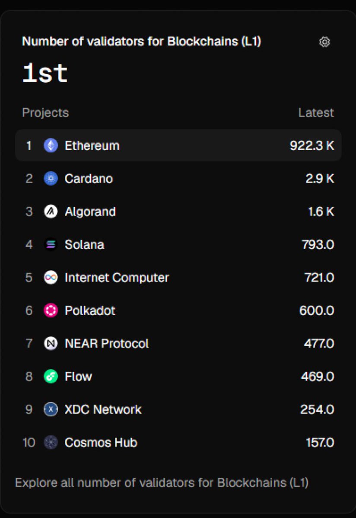Click the Latest column header
356x518 pixels.
point(316,113)
